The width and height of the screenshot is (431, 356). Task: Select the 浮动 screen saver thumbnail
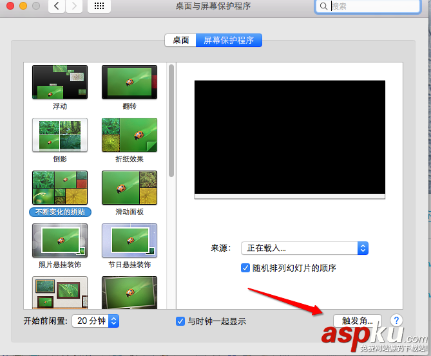[x=60, y=82]
